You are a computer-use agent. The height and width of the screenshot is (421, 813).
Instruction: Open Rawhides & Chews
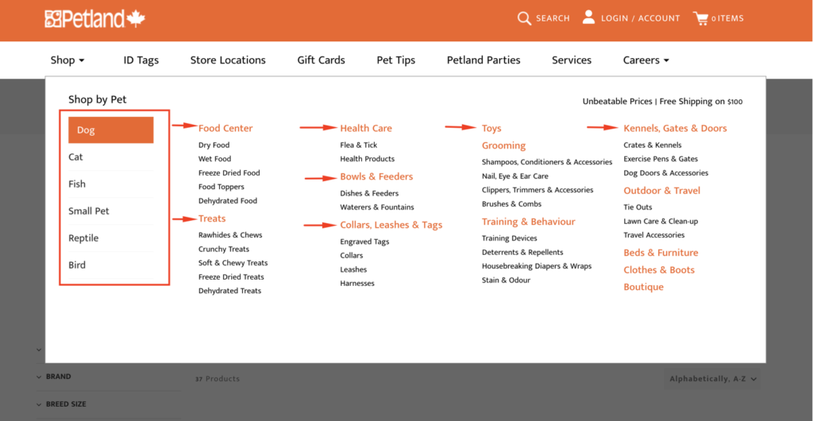tap(230, 235)
